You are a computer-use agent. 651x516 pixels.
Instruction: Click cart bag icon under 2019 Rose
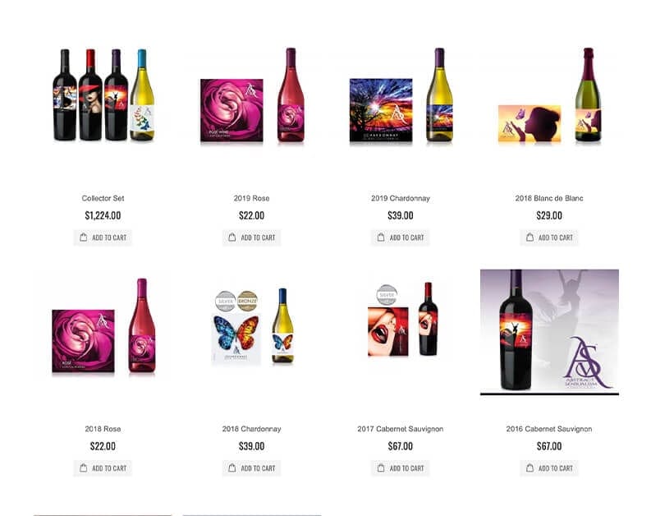pos(232,237)
